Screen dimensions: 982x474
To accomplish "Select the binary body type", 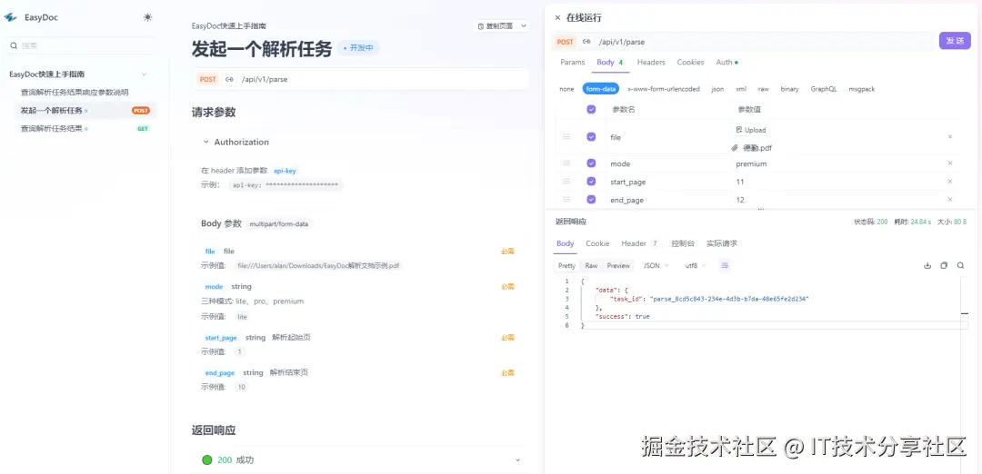I will [x=790, y=89].
